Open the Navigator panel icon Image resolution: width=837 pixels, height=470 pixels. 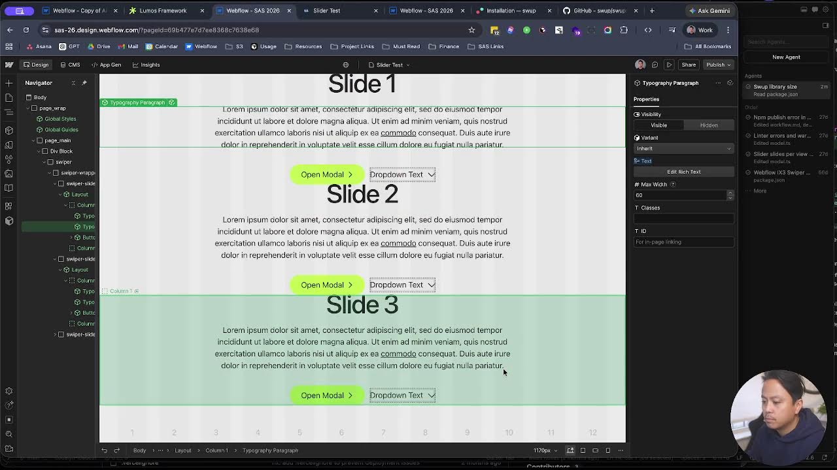[x=9, y=112]
